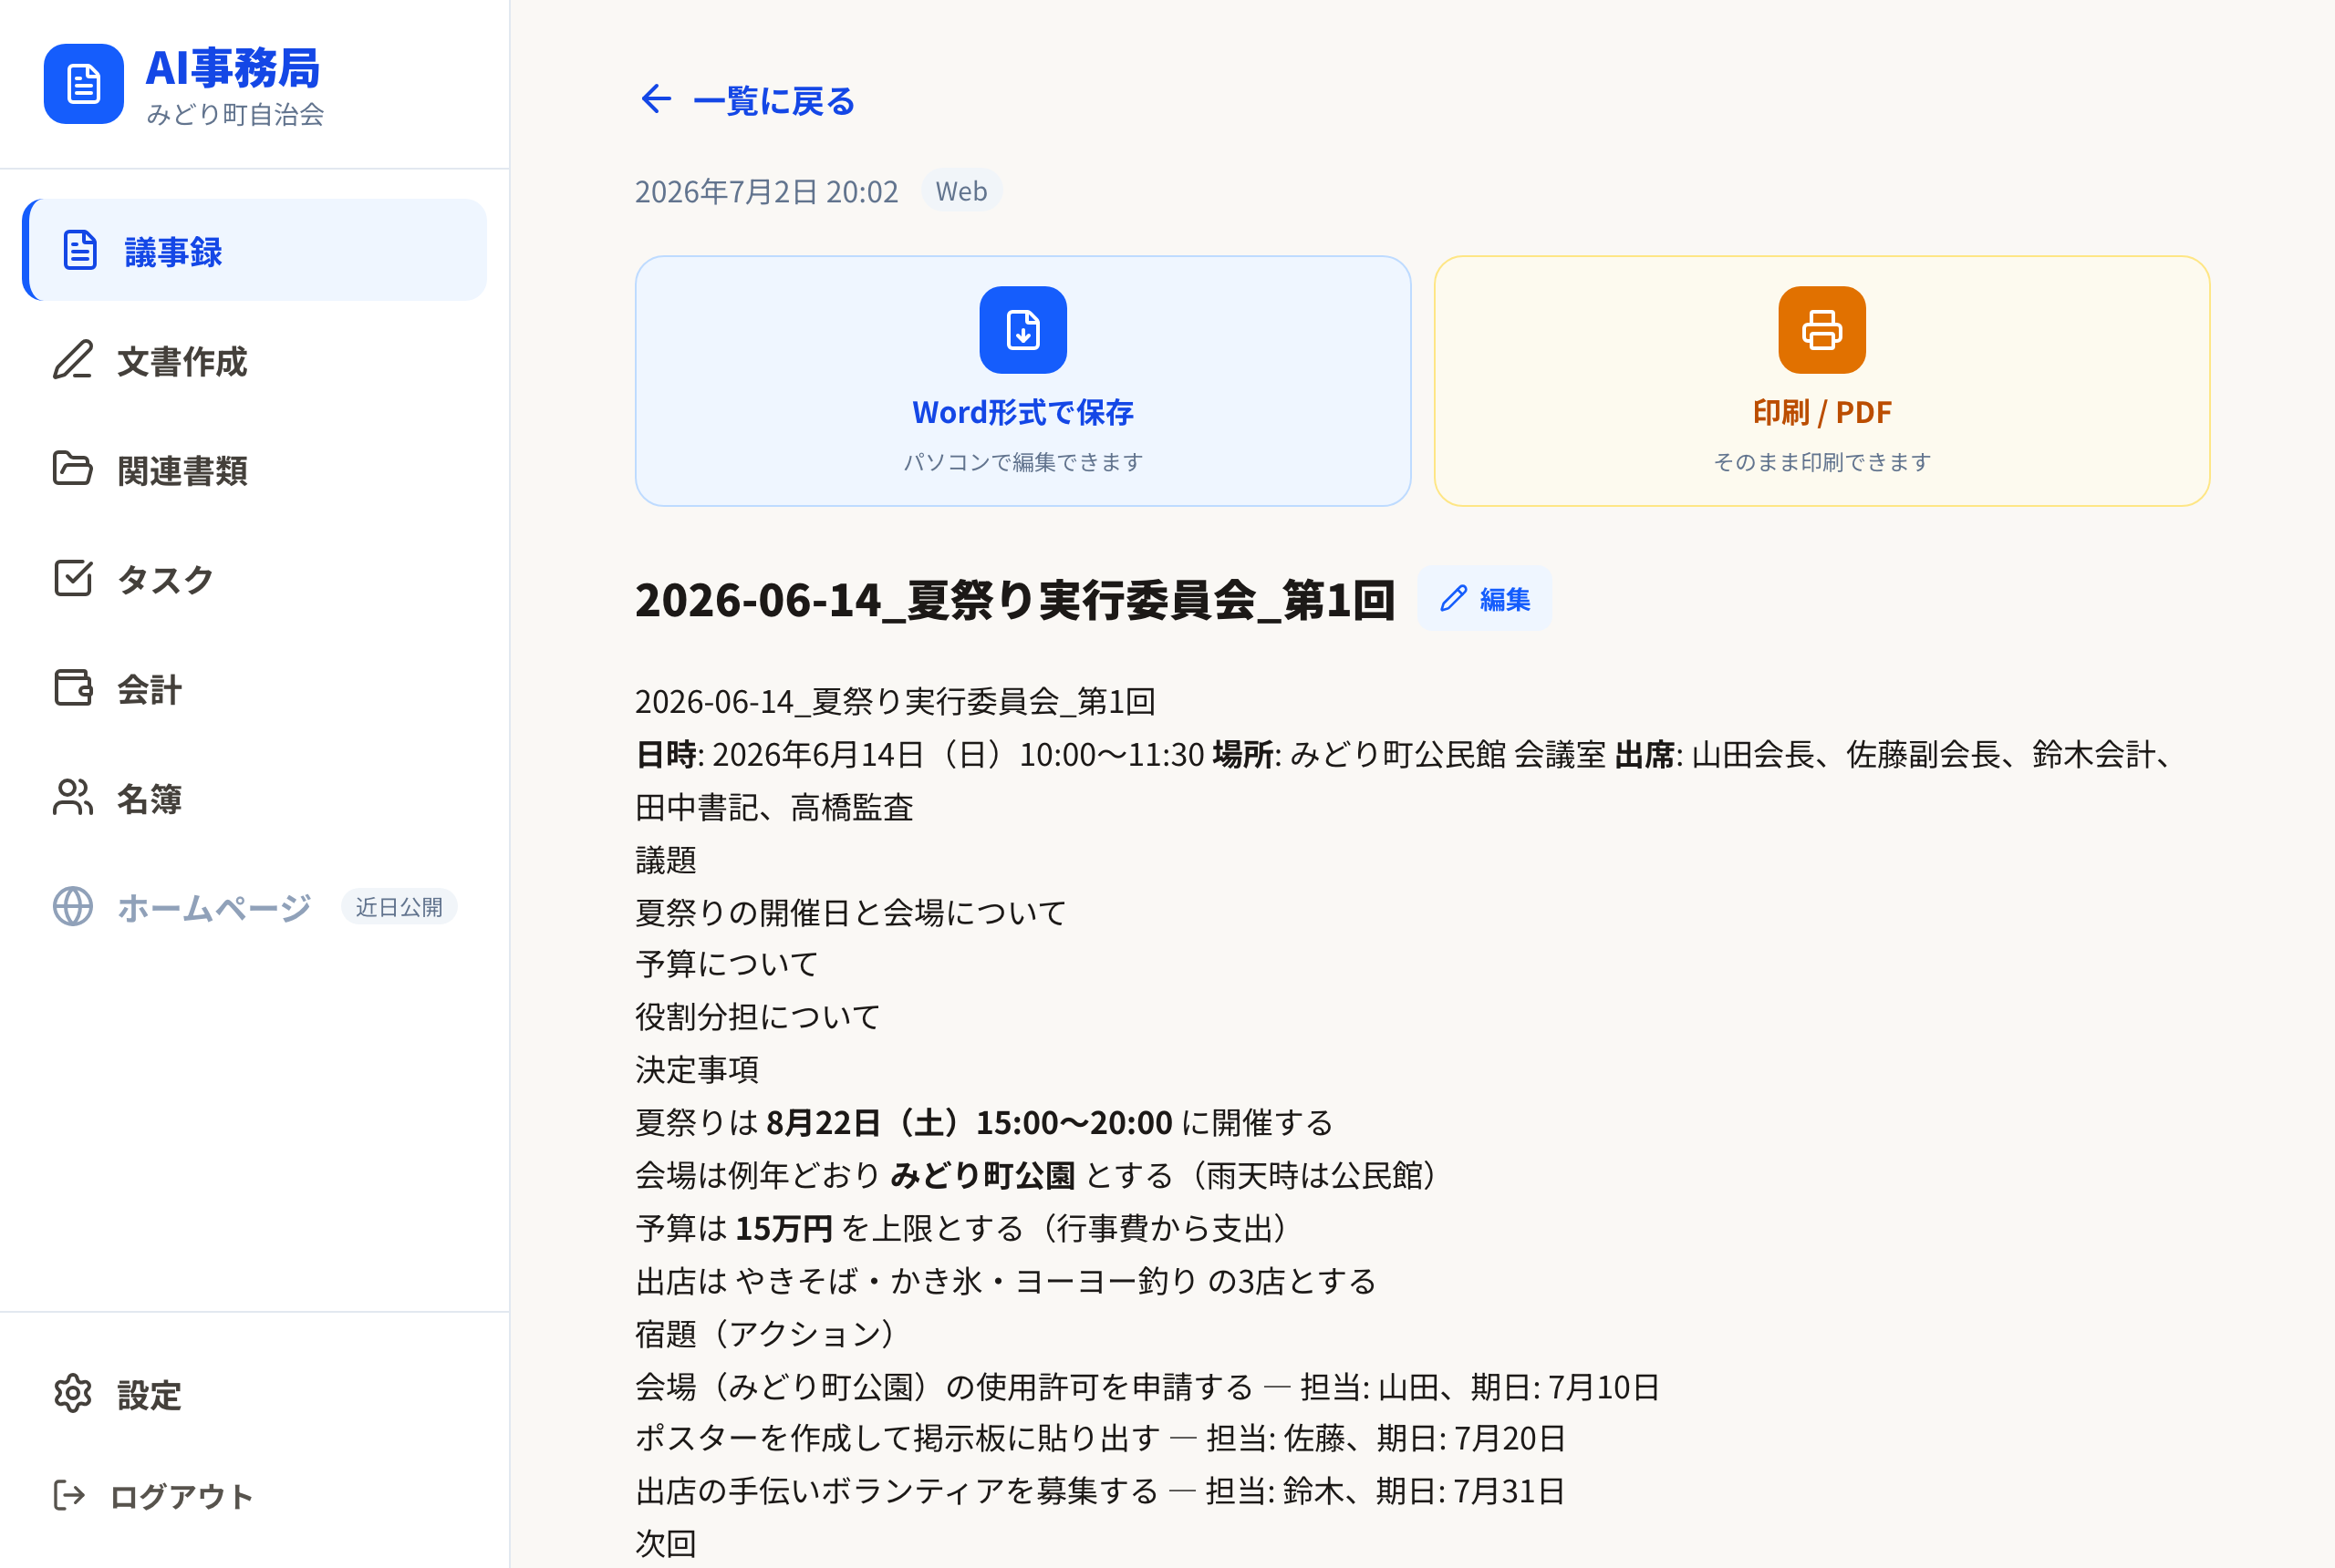Click the 近日公開 badge
The image size is (2335, 1568).
tap(400, 907)
